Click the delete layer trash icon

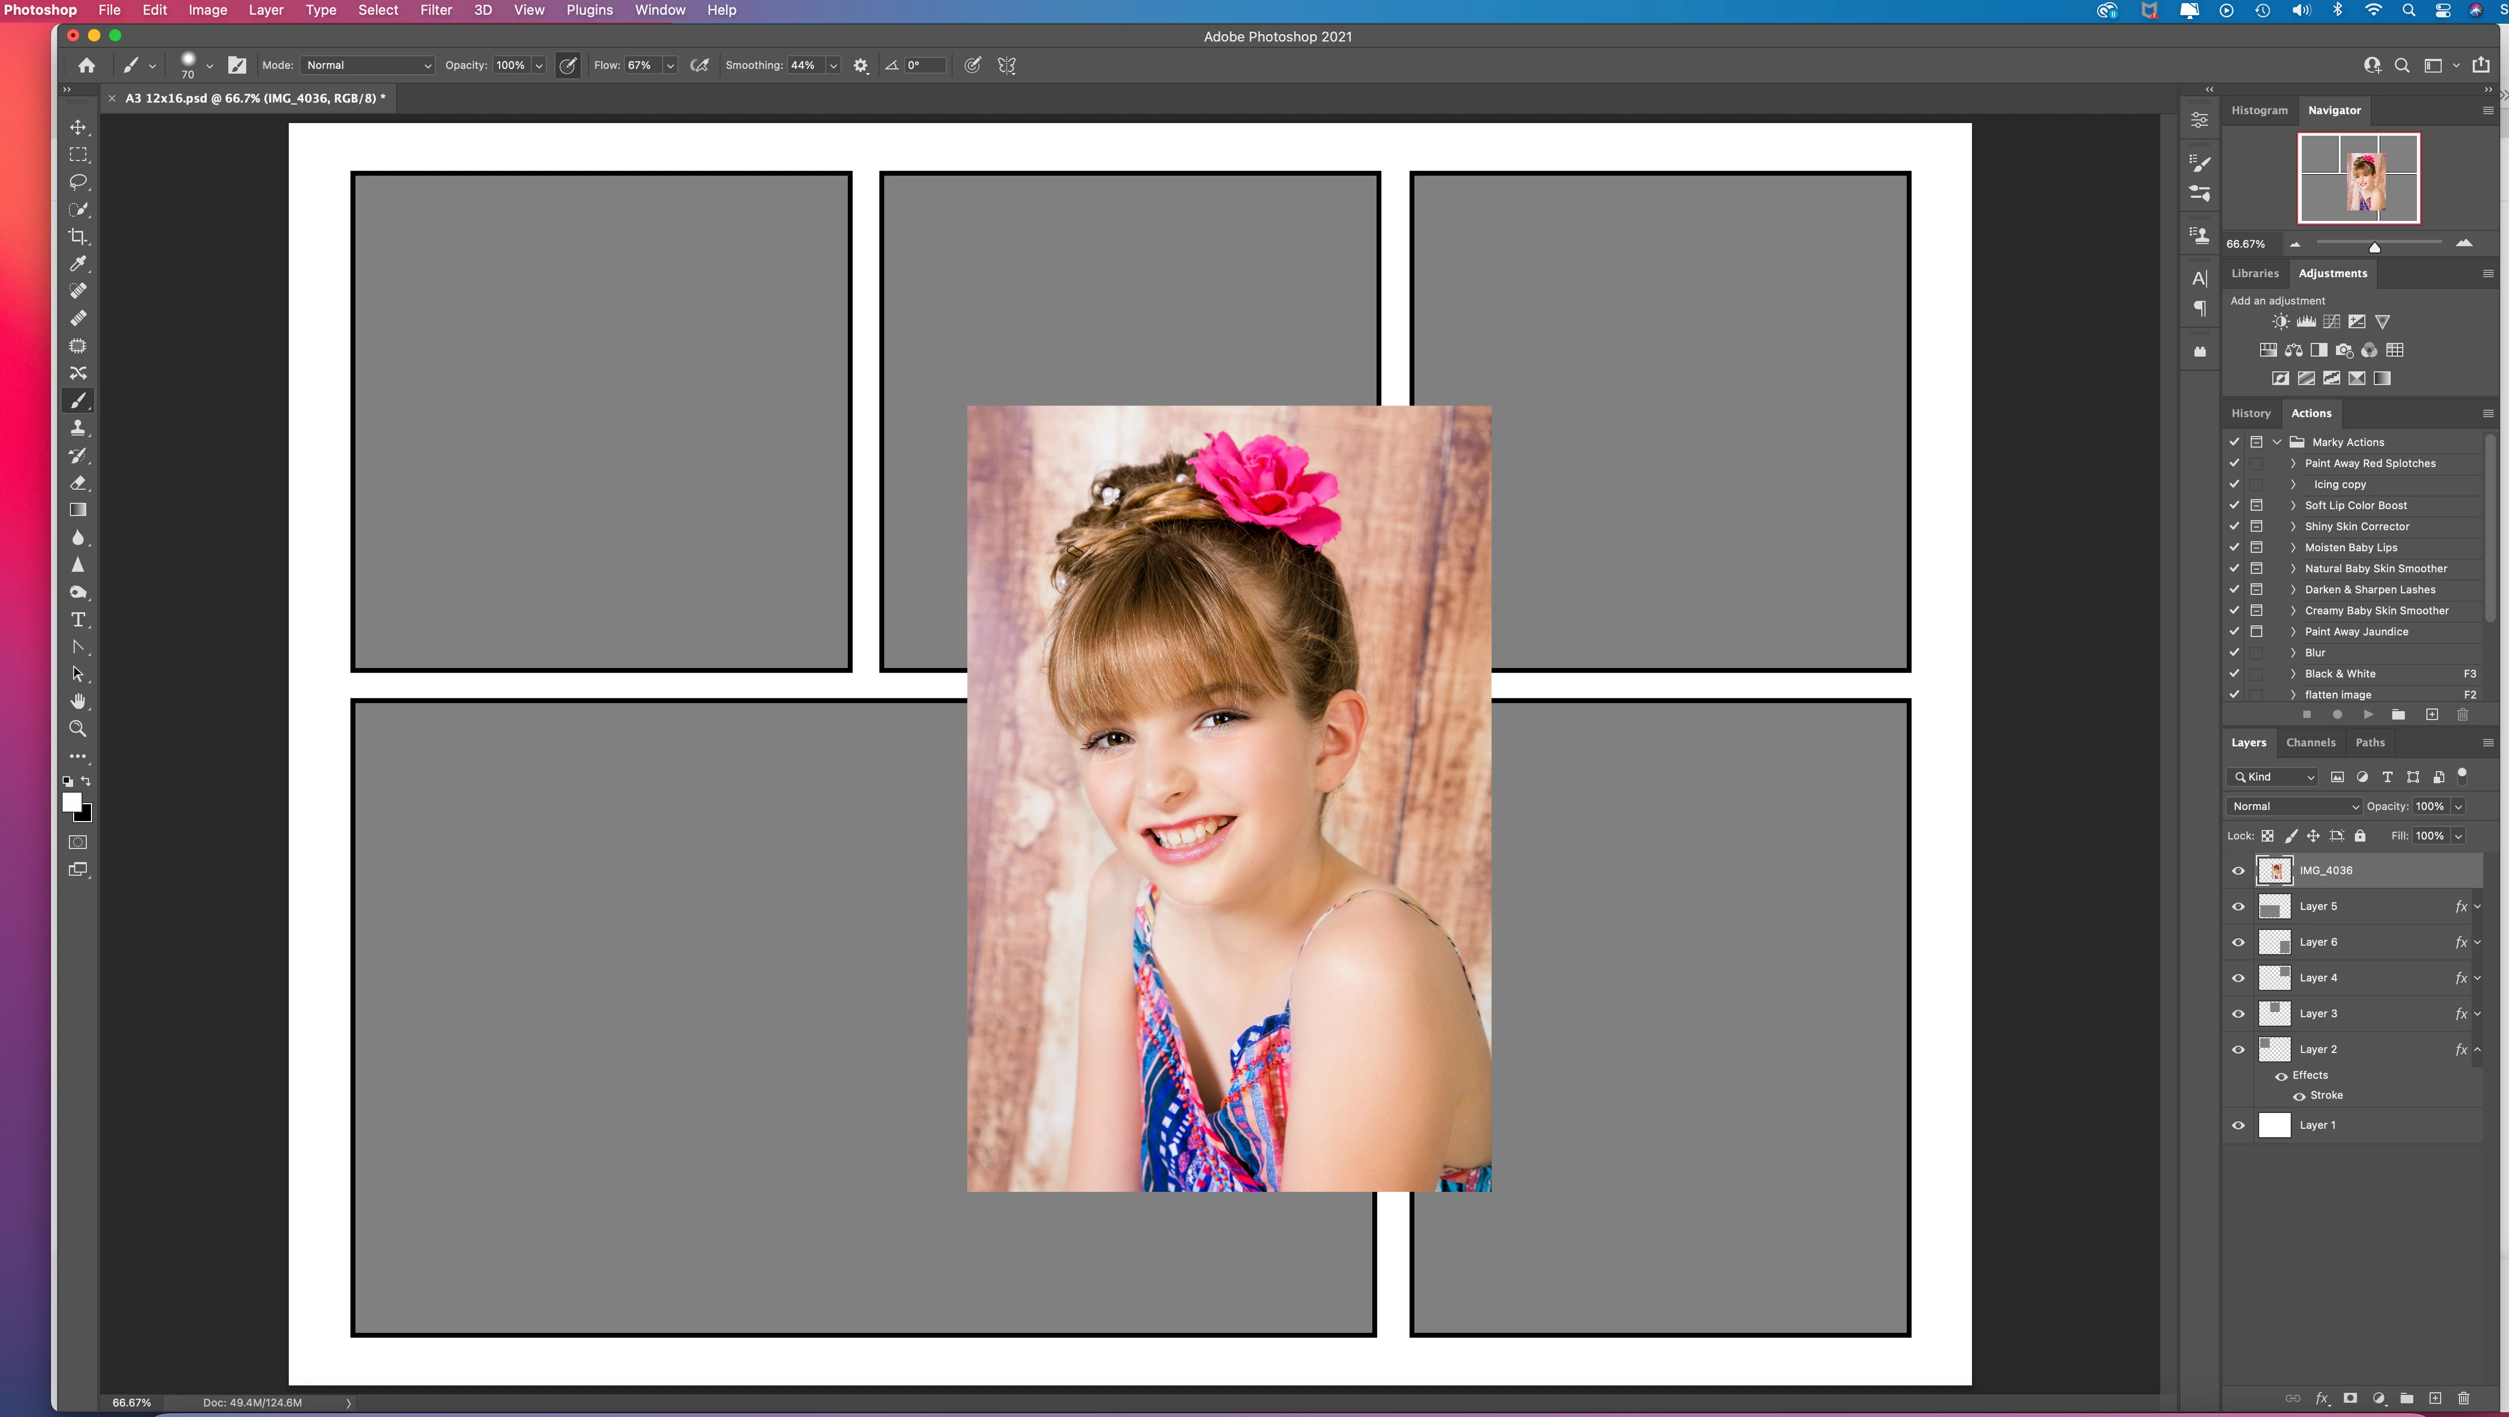(x=2463, y=1399)
